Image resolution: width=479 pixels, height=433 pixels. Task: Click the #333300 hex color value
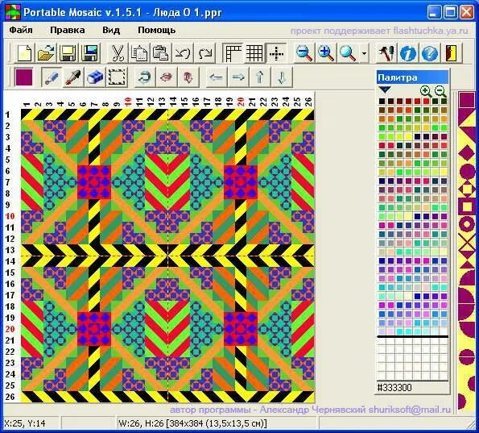point(394,388)
